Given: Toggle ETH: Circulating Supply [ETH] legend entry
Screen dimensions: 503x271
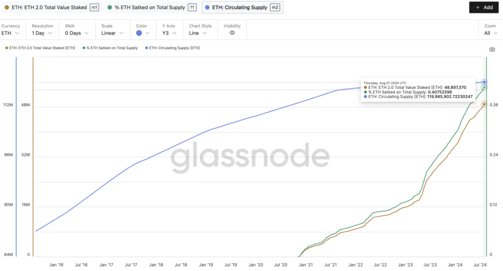Looking at the screenshot, I should (172, 48).
